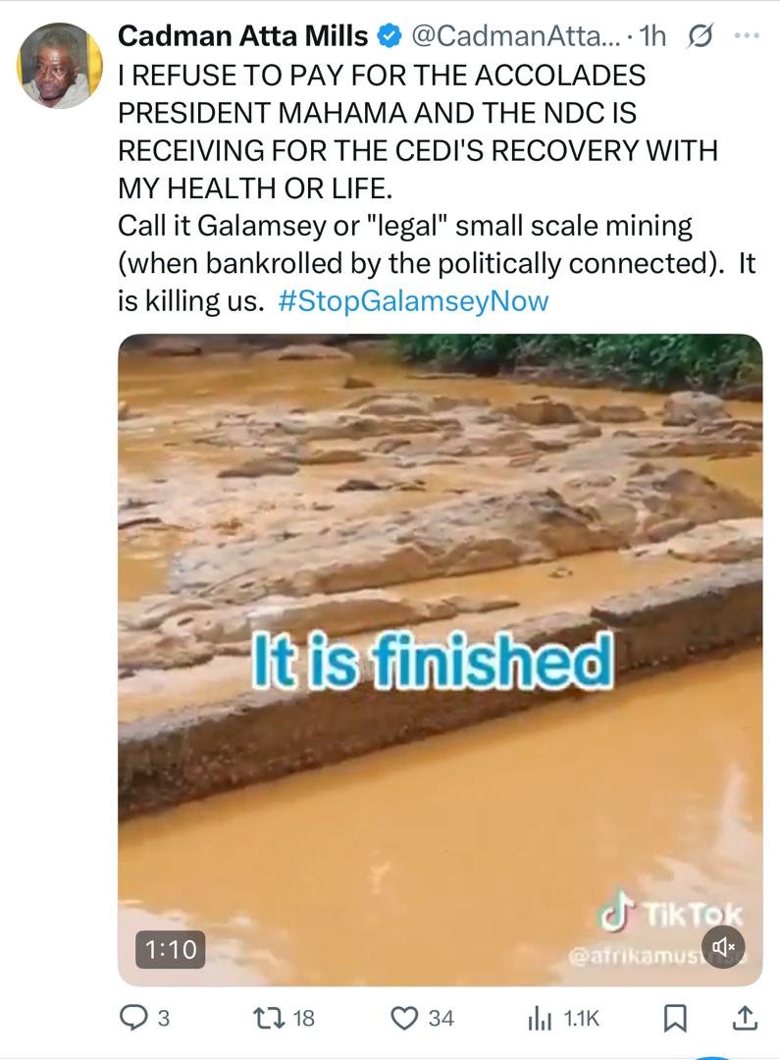Unmute the video using speaker icon
780x1060 pixels.
[x=723, y=947]
